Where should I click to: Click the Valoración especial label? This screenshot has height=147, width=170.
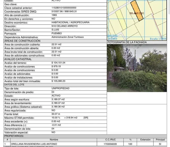point(16,133)
